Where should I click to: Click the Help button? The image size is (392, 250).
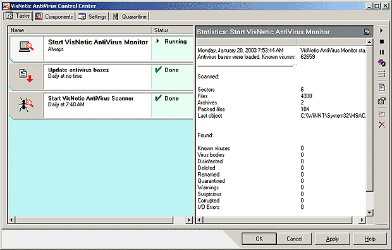coord(370,239)
